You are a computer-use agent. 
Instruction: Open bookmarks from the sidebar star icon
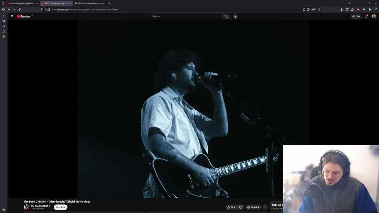click(x=4, y=31)
